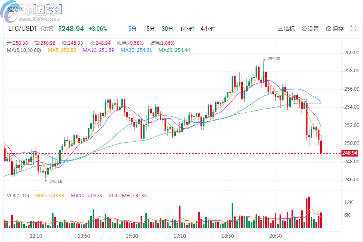
Task: Click the 248.00 price axis label
Action: pos(352,162)
